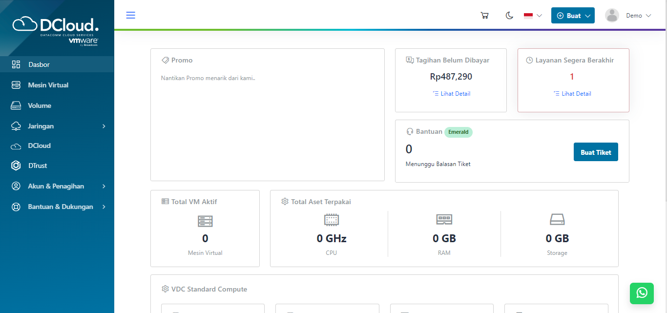
Task: Go to Mesin Virtual in sidebar
Action: click(48, 85)
